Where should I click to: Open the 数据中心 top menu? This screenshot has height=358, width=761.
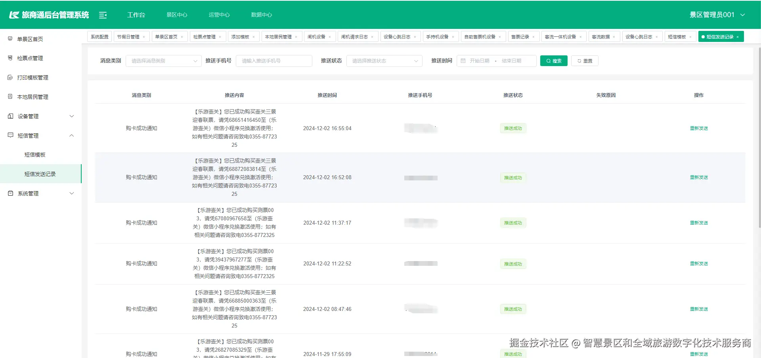tap(262, 15)
